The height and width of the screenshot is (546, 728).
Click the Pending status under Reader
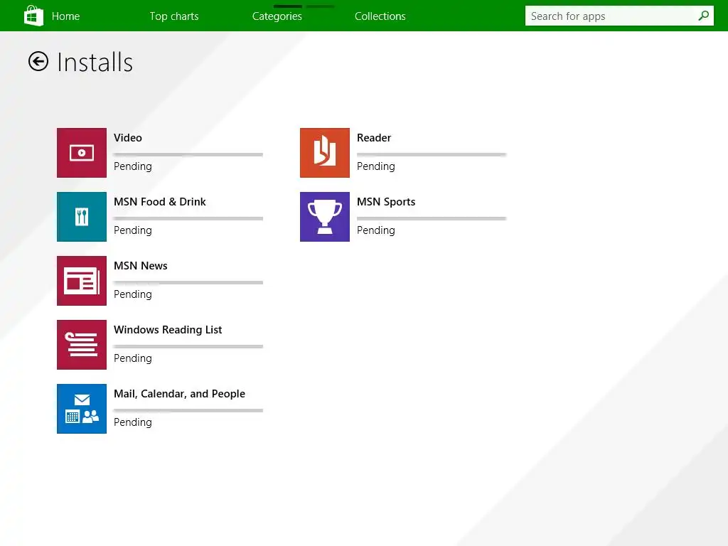[x=376, y=166]
